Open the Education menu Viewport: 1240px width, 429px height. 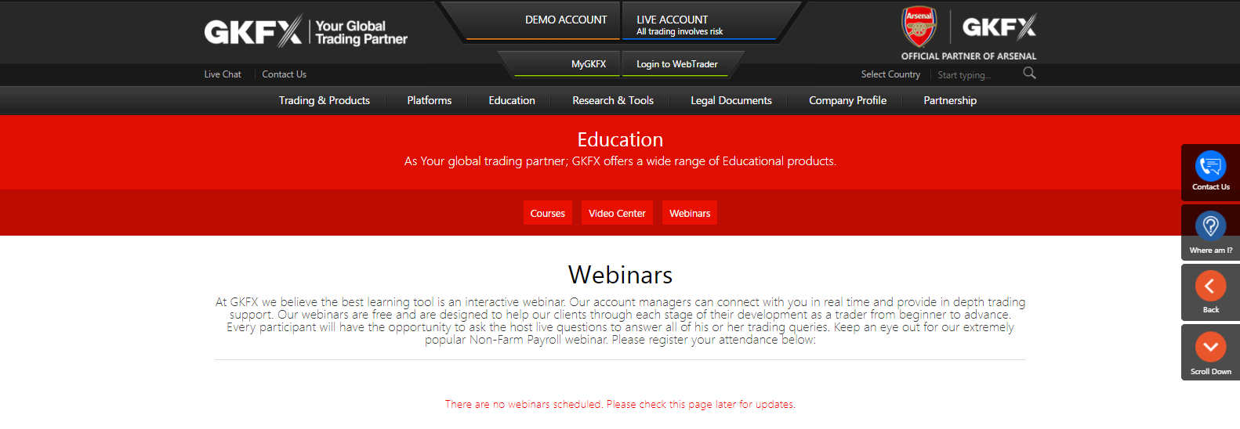[x=512, y=100]
